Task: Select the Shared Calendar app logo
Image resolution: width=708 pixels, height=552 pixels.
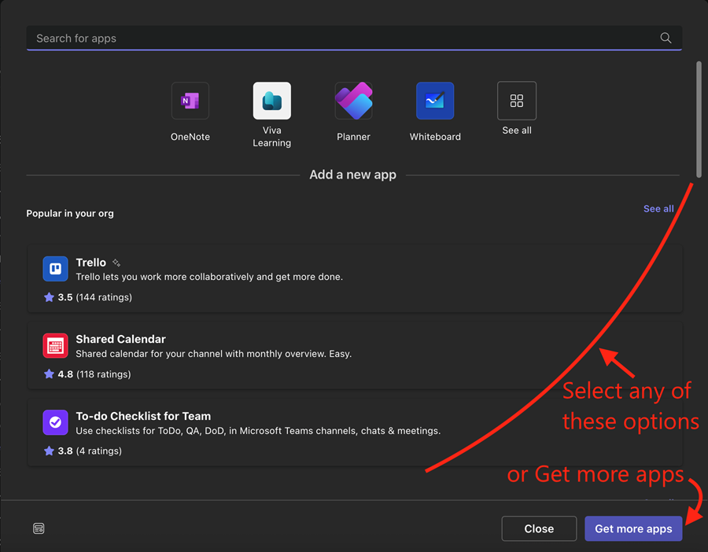Action: click(56, 346)
